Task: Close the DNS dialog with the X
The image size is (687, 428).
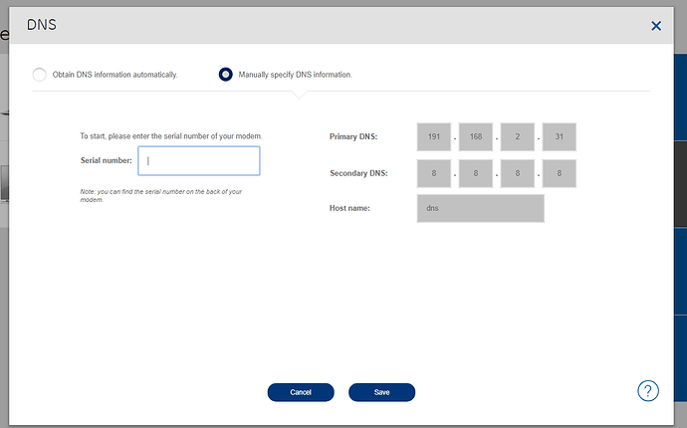Action: pos(656,26)
